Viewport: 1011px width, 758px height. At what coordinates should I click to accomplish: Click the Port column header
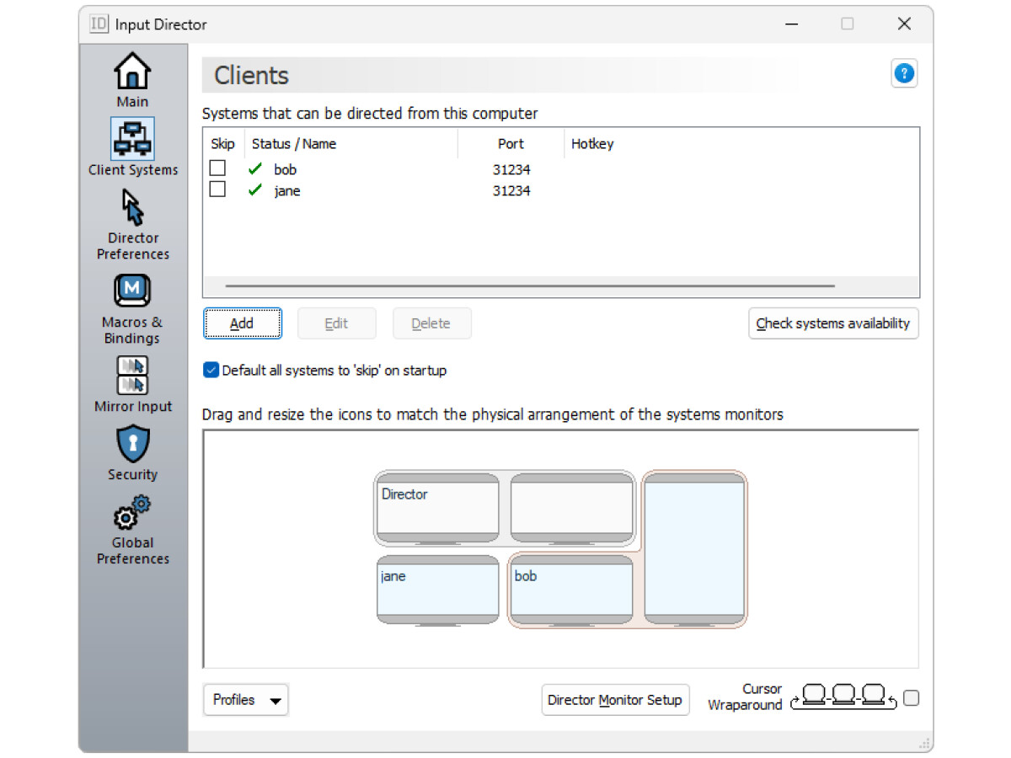coord(511,144)
